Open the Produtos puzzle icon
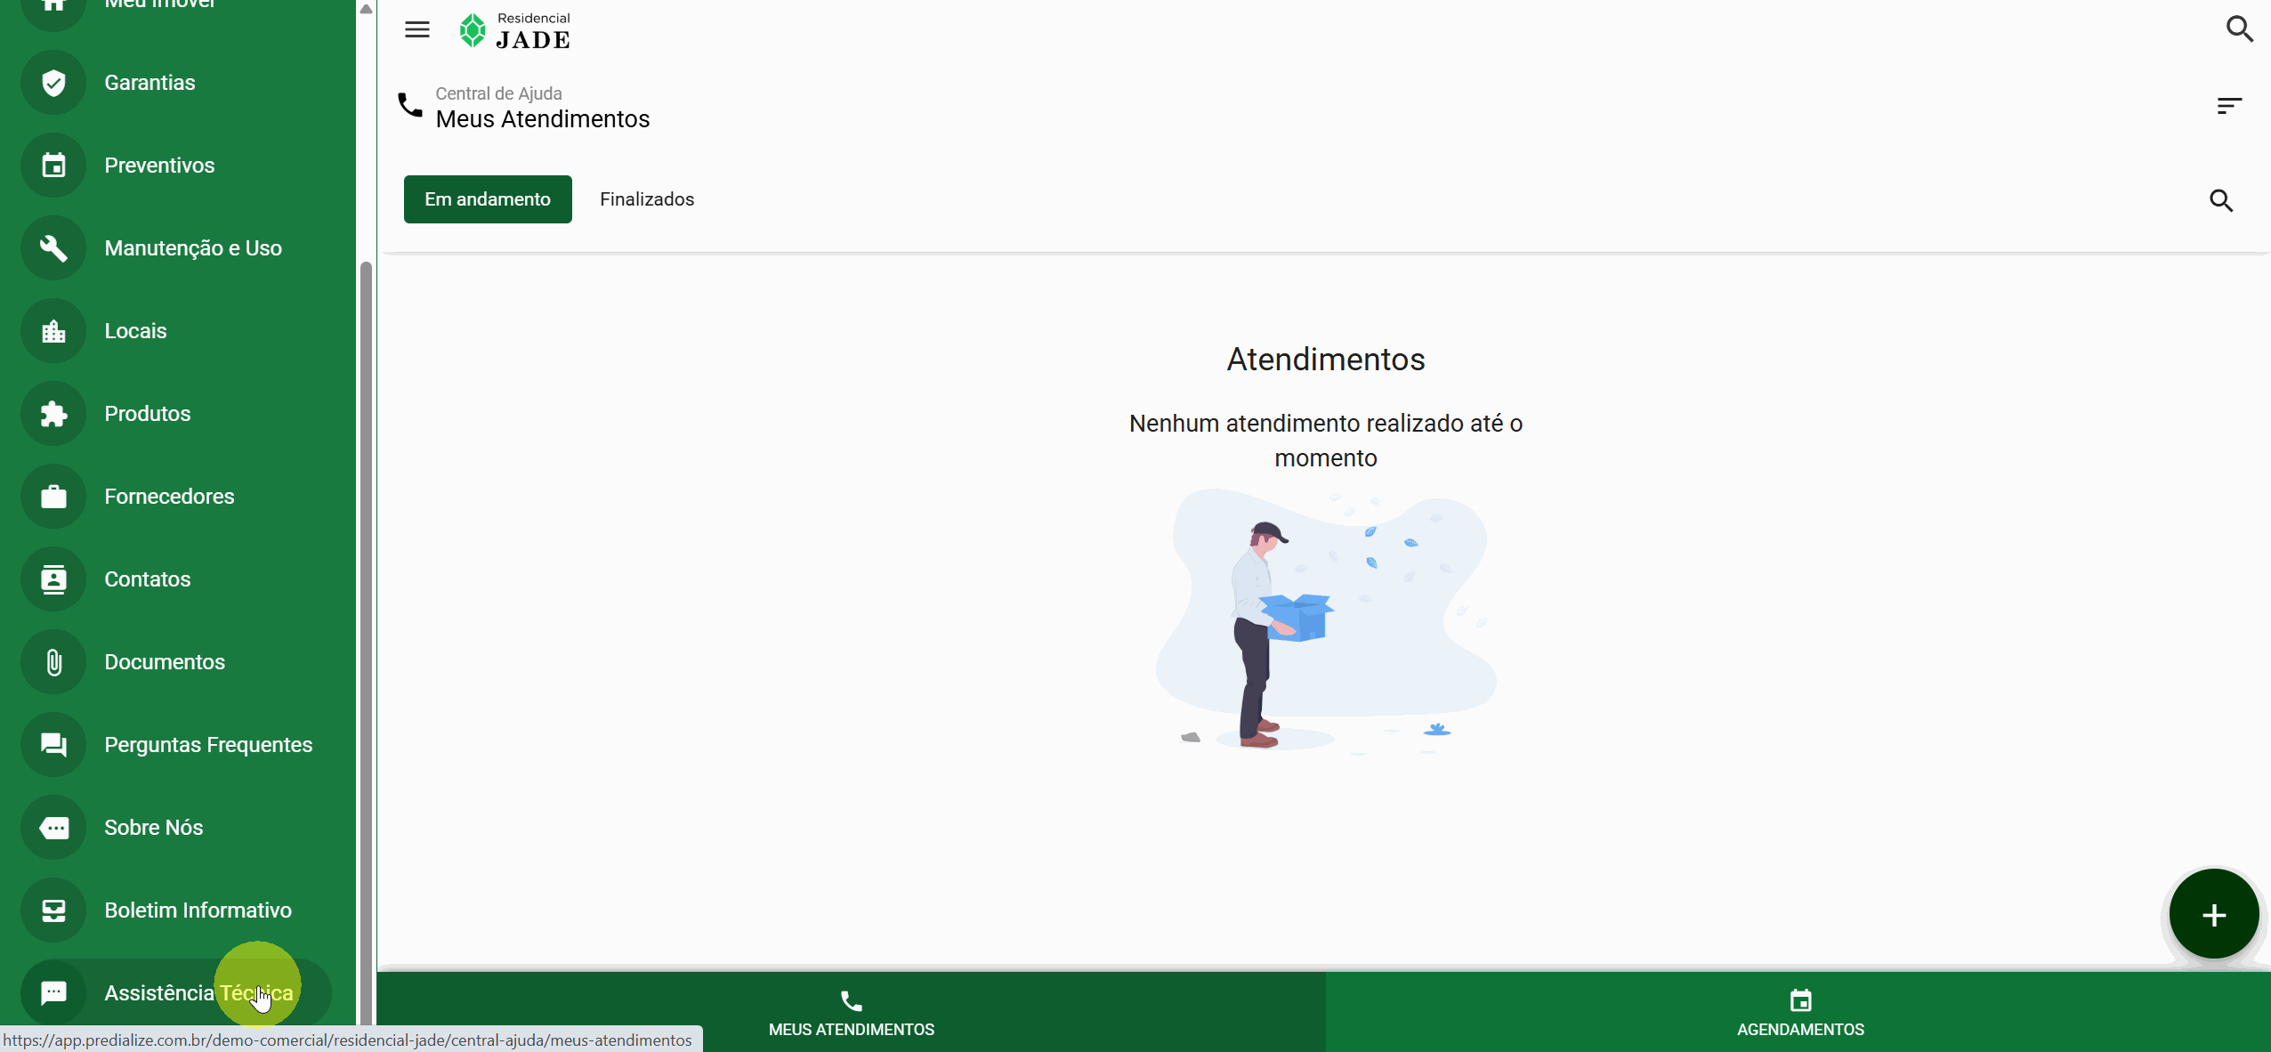2271x1052 pixels. 53,414
